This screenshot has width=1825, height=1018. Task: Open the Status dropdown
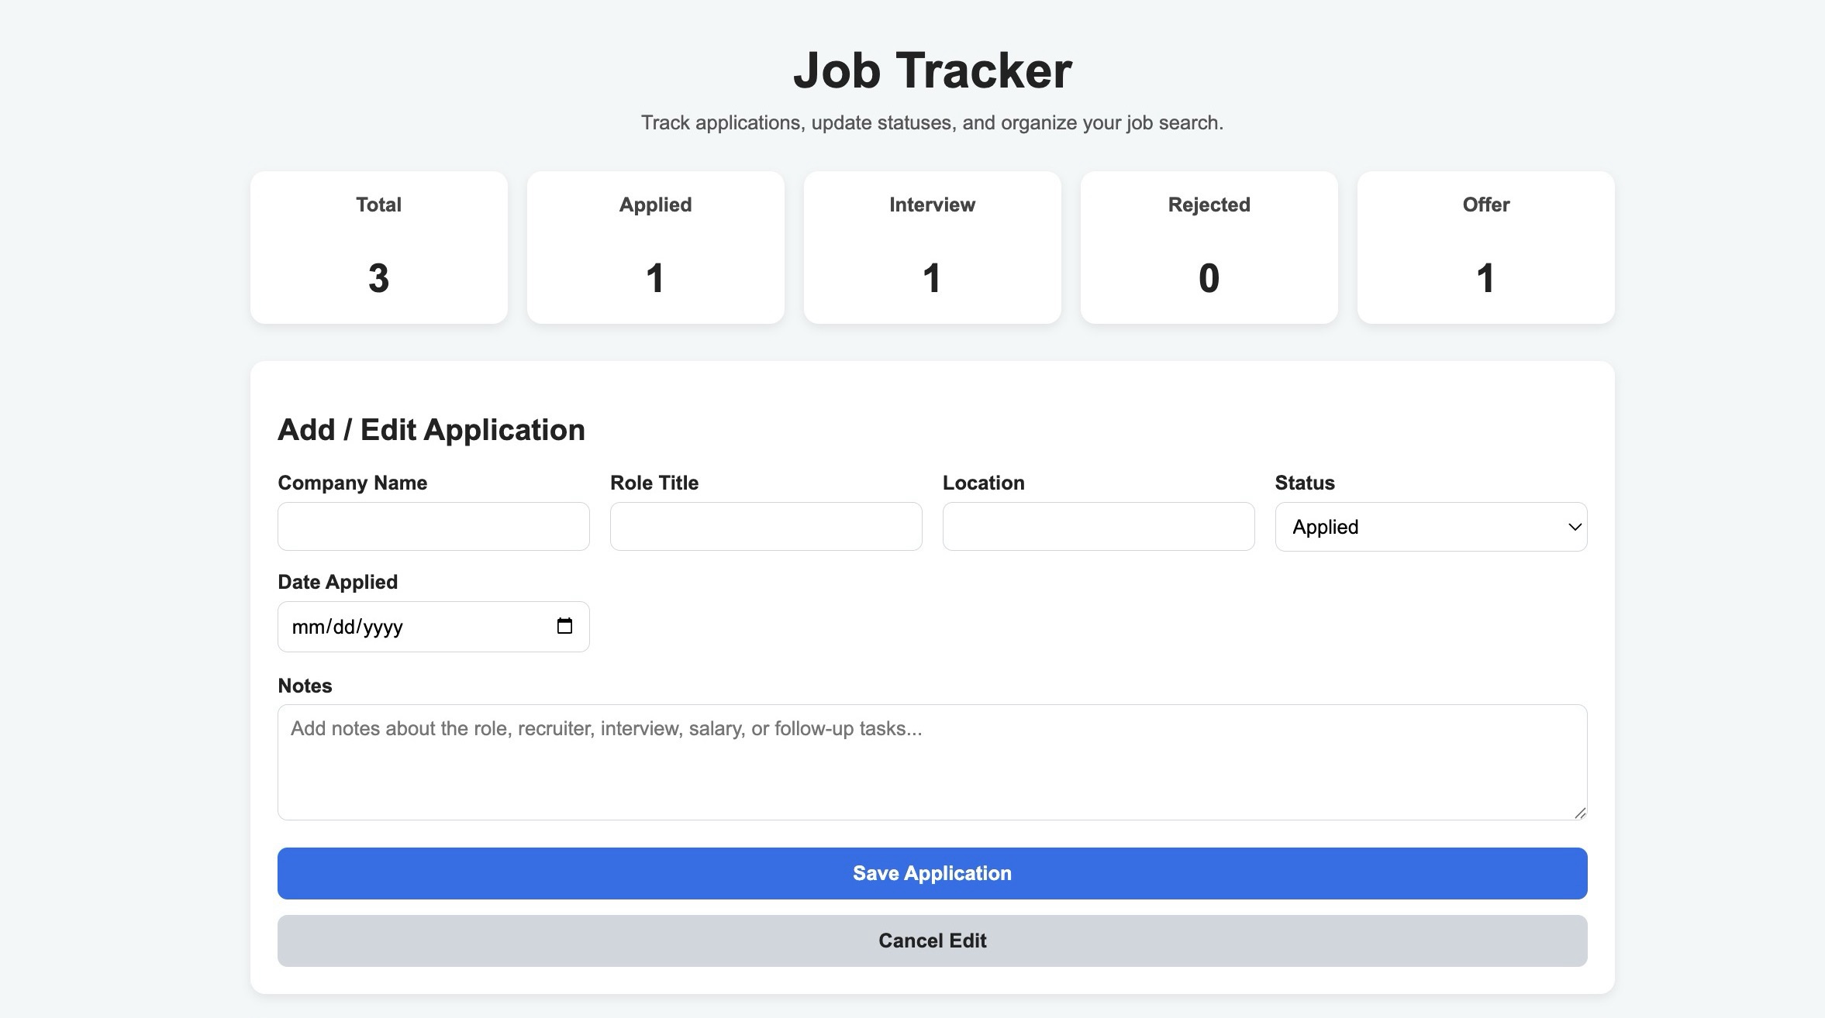tap(1430, 527)
